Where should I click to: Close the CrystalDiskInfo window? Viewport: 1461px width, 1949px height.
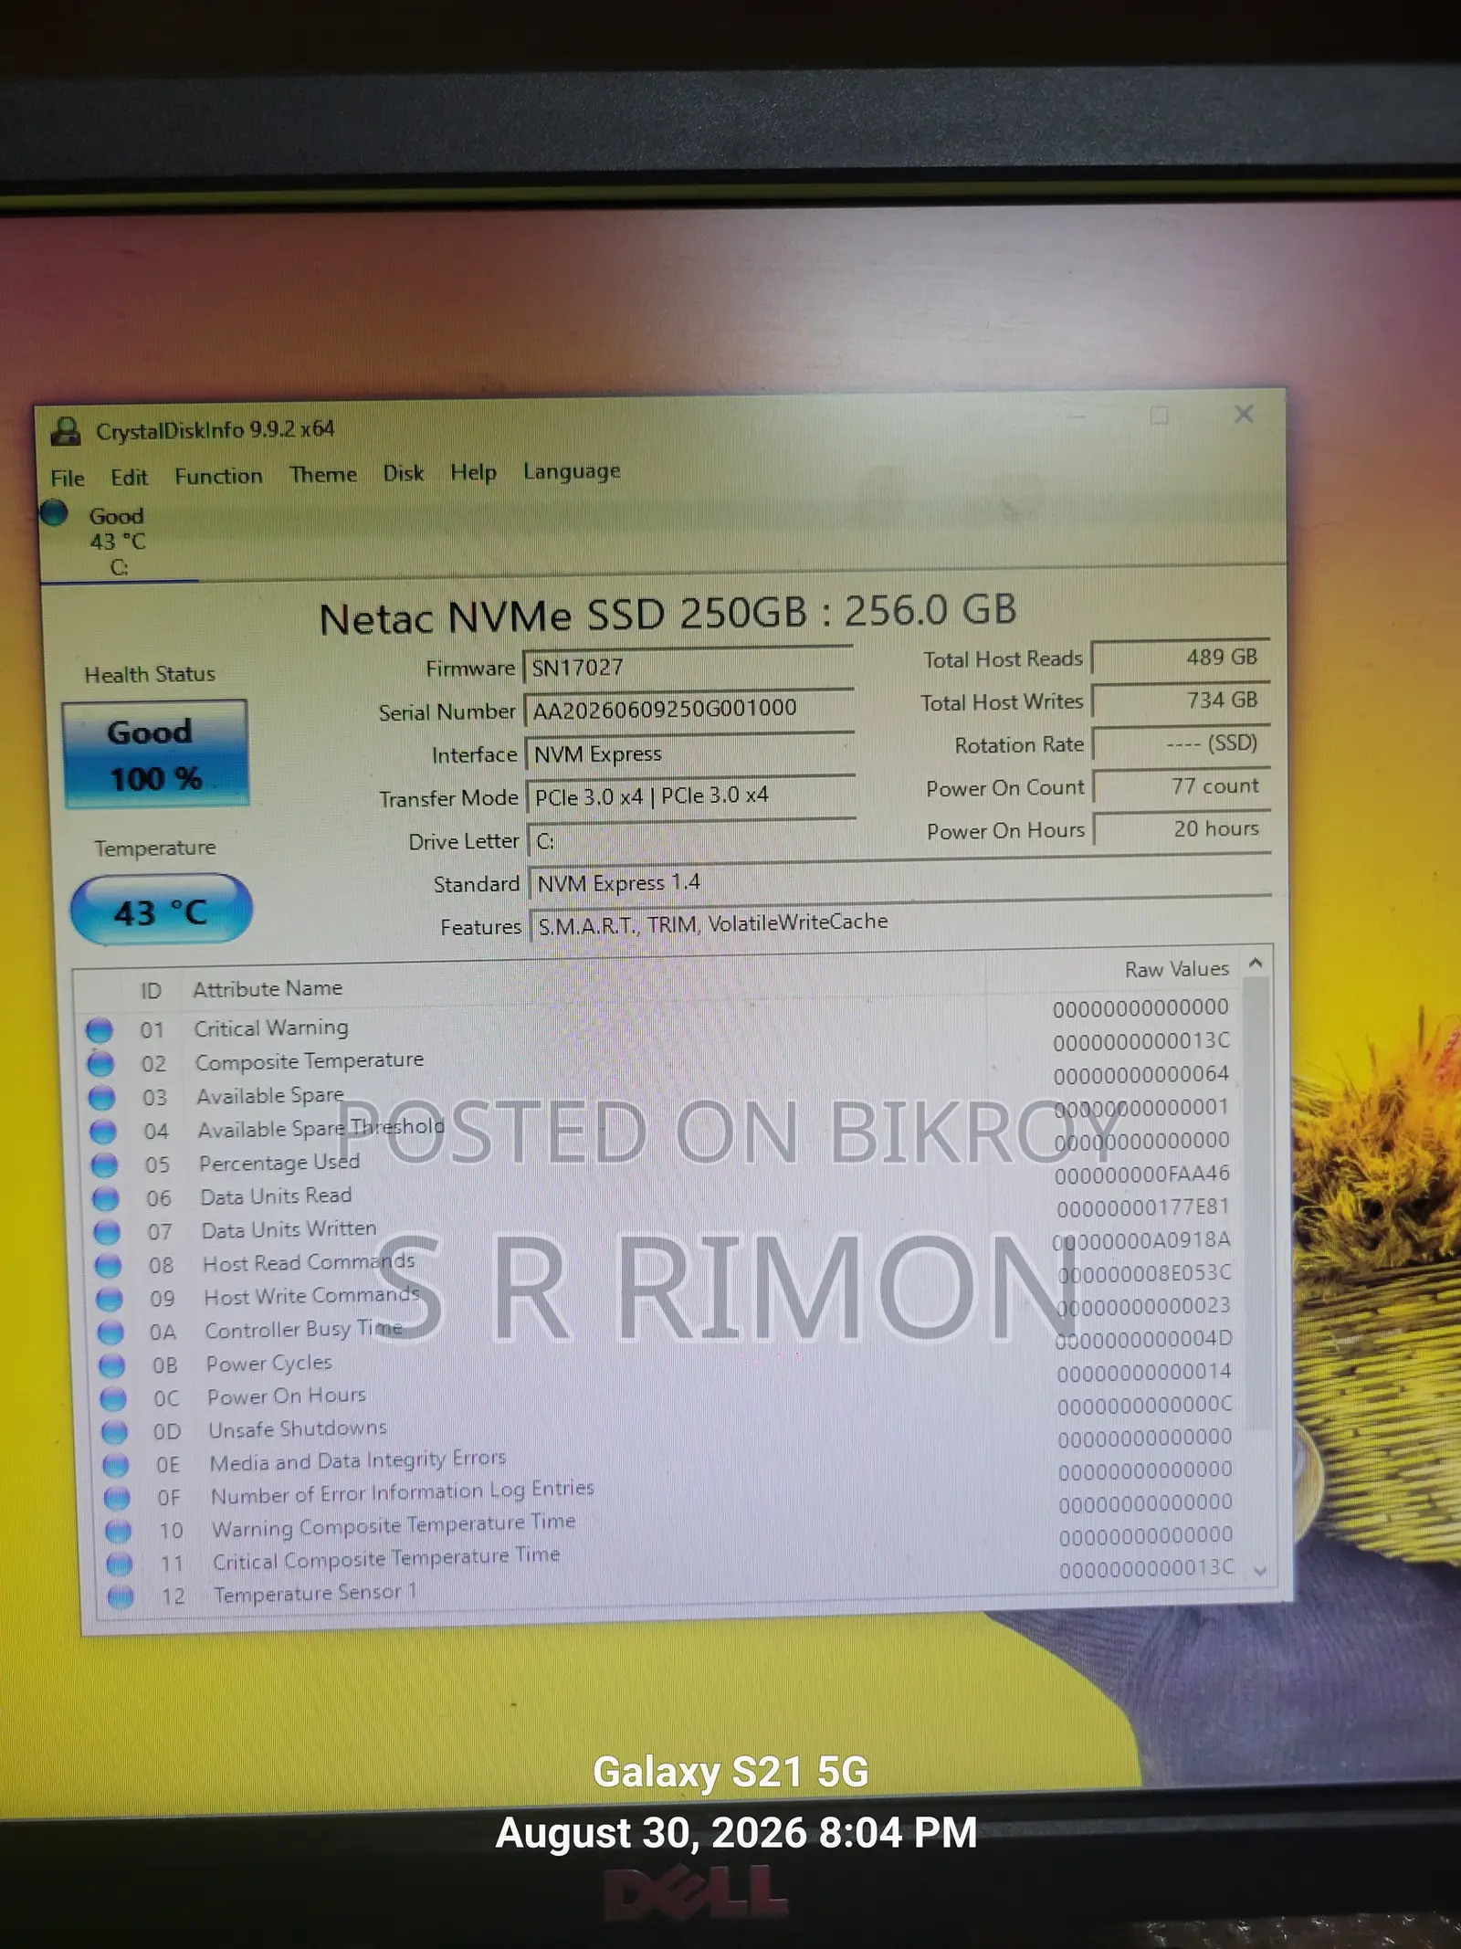tap(1244, 414)
